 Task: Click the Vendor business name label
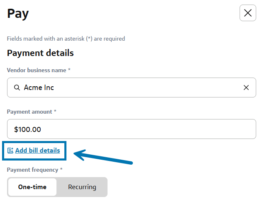pyautogui.click(x=37, y=70)
